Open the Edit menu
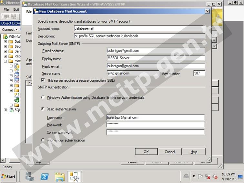Screen dimensions: 244x183 16,9
